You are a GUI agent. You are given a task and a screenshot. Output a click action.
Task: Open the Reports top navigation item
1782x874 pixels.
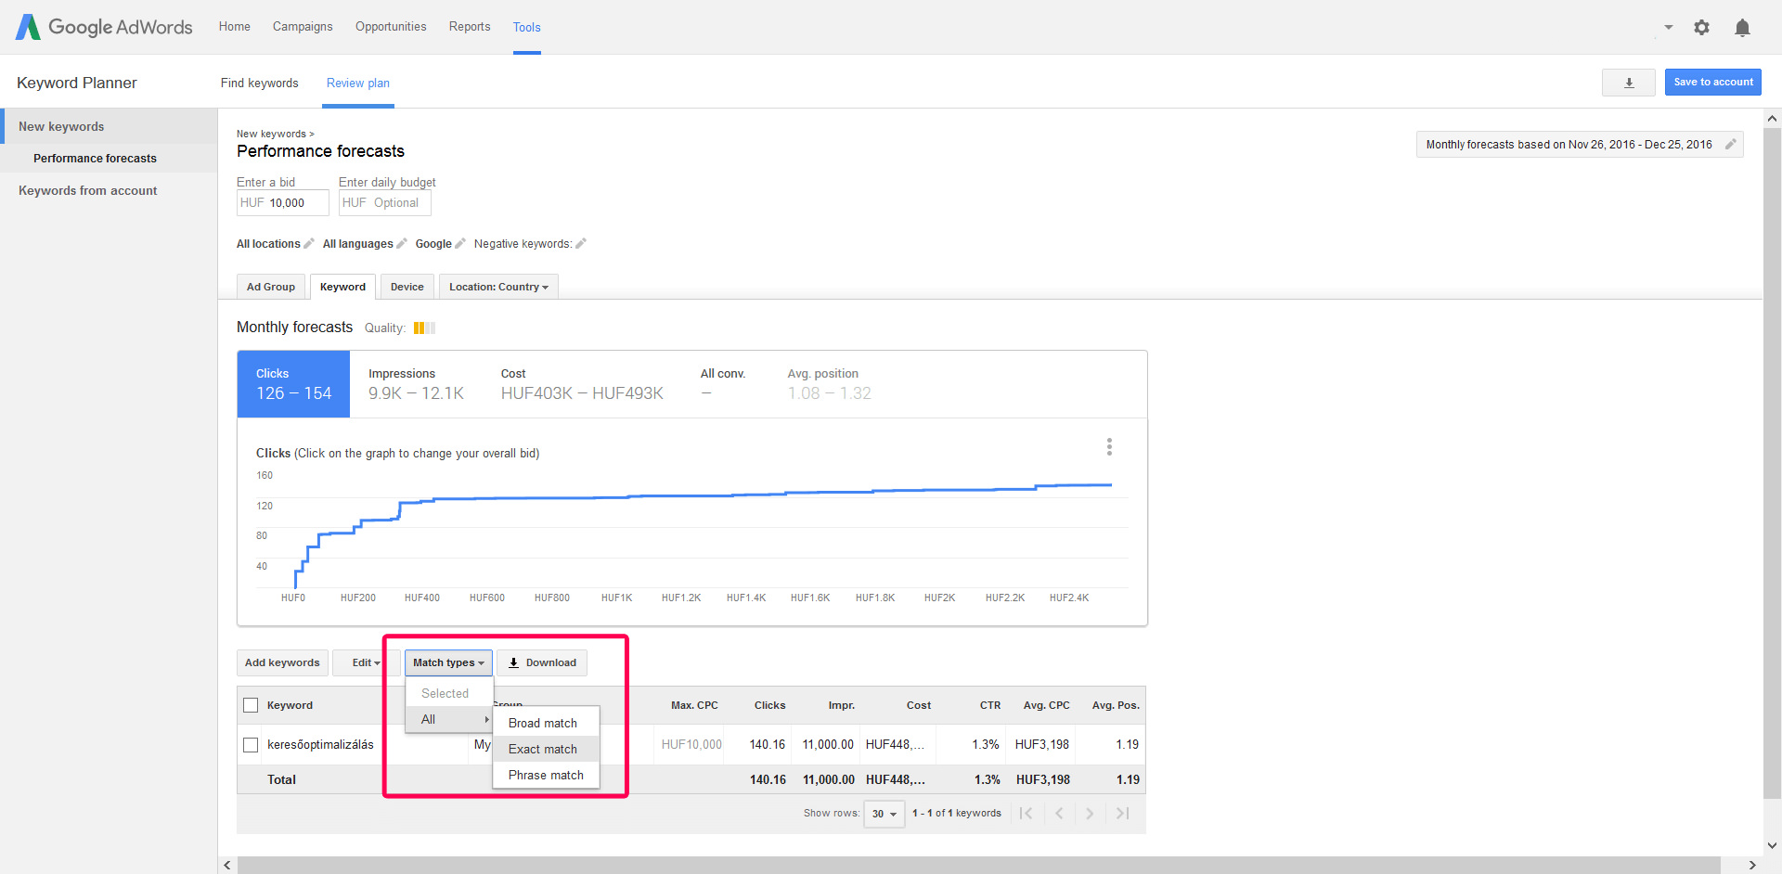(470, 27)
